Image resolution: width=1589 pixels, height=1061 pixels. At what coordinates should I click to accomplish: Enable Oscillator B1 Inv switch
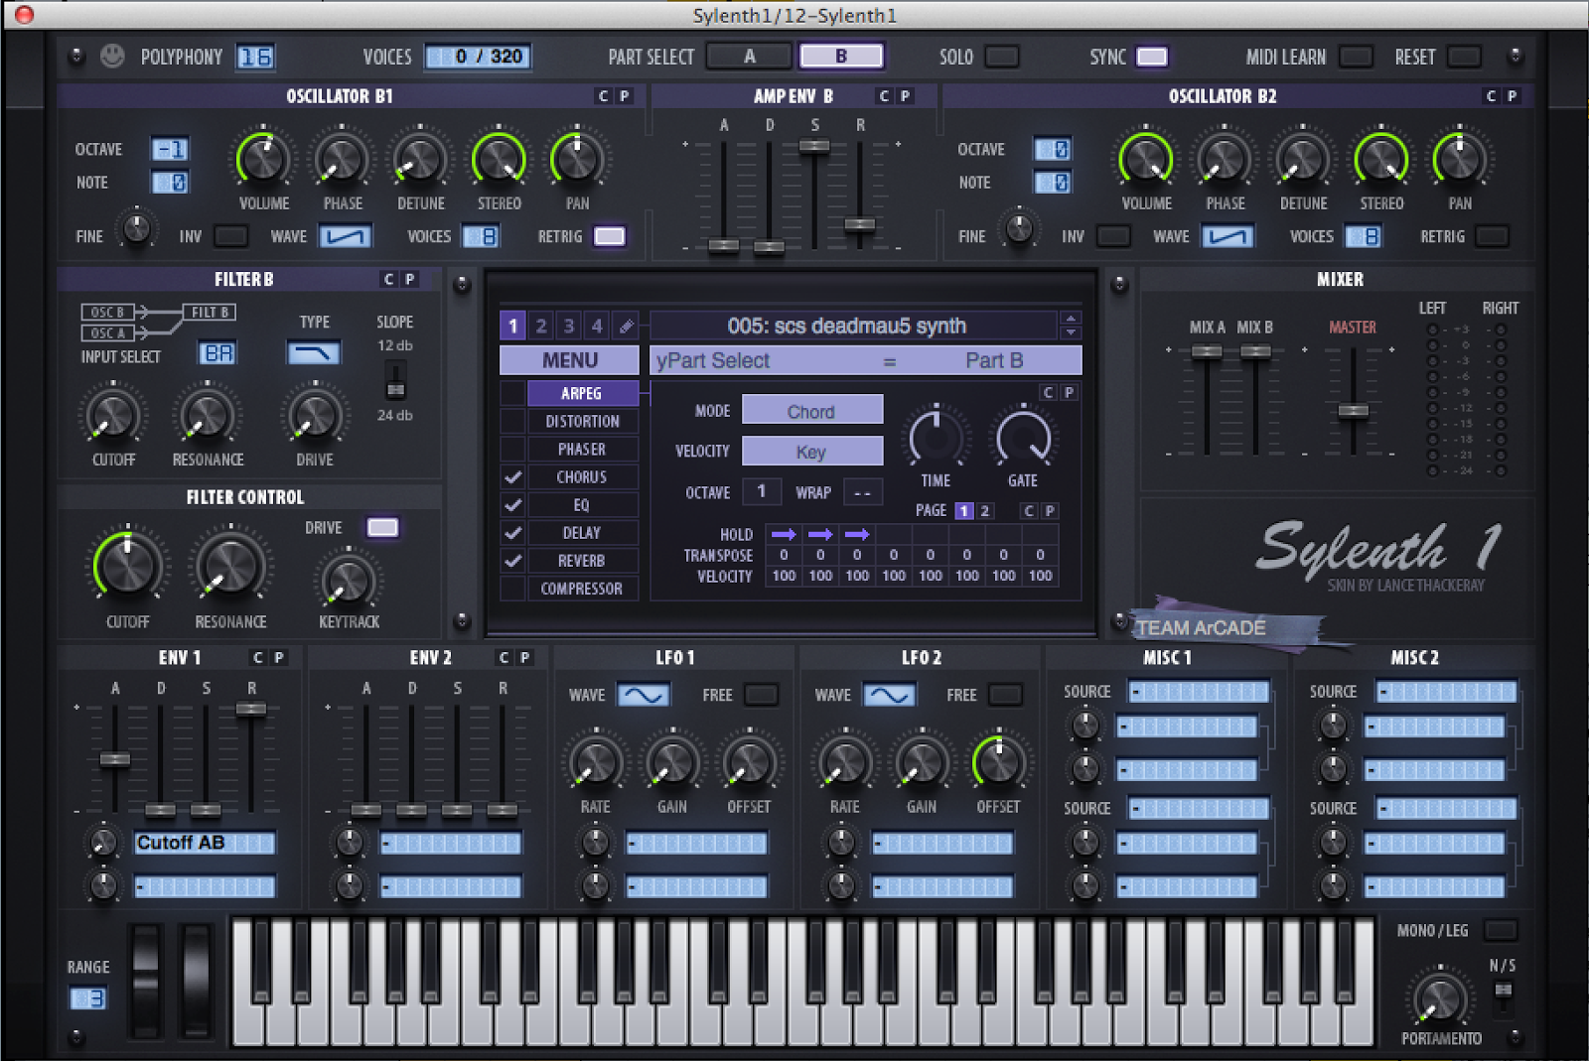231,236
